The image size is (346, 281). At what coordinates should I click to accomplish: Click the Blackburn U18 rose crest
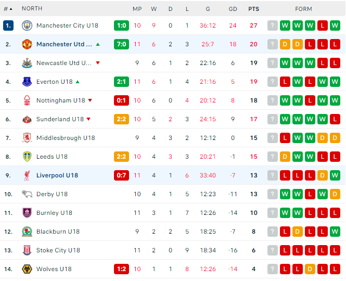point(27,232)
